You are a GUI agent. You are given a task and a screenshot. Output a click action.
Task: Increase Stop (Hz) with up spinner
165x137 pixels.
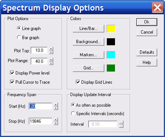pyautogui.click(x=56, y=119)
